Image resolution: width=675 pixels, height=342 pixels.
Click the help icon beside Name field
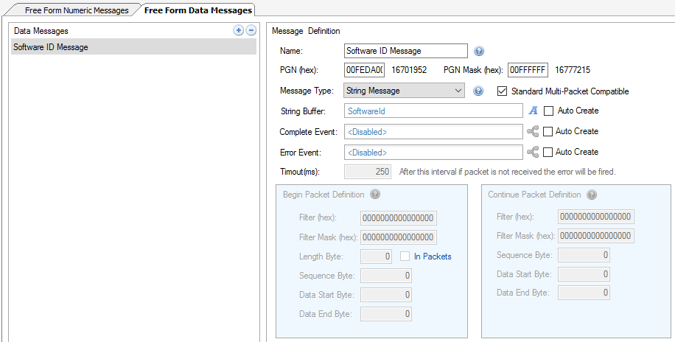tap(479, 51)
